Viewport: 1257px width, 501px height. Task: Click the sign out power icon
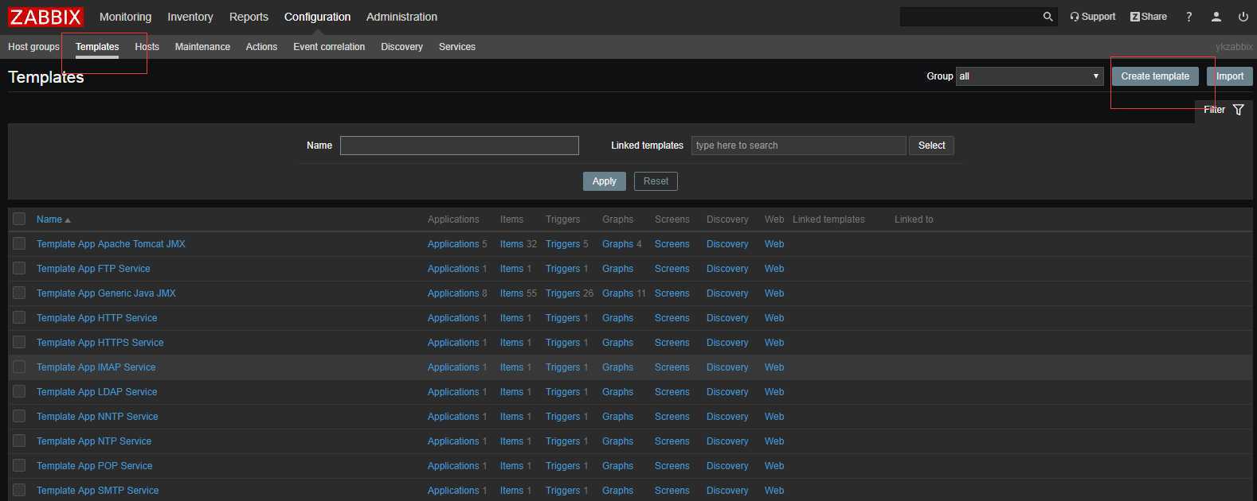tap(1243, 17)
